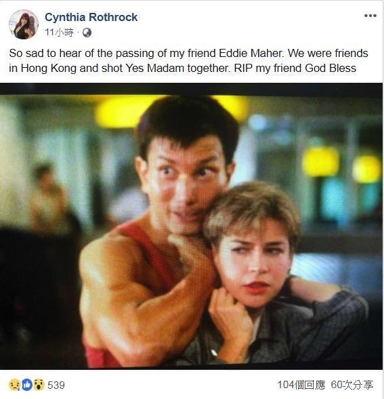Screen dimensions: 384x399
Task: Open Cynthia Rothrock's profile name link
Action: tap(91, 18)
